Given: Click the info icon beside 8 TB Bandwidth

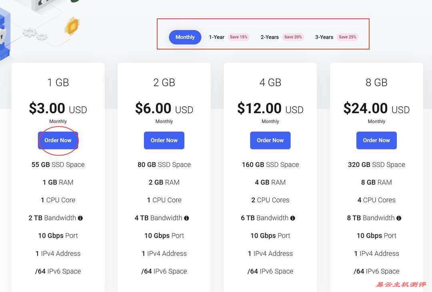Looking at the screenshot, I should (x=399, y=218).
